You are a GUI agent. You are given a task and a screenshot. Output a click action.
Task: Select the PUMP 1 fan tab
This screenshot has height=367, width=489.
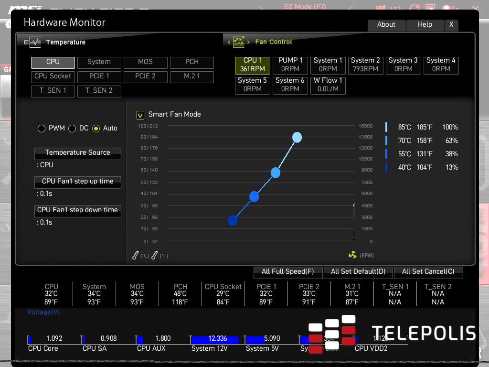290,65
